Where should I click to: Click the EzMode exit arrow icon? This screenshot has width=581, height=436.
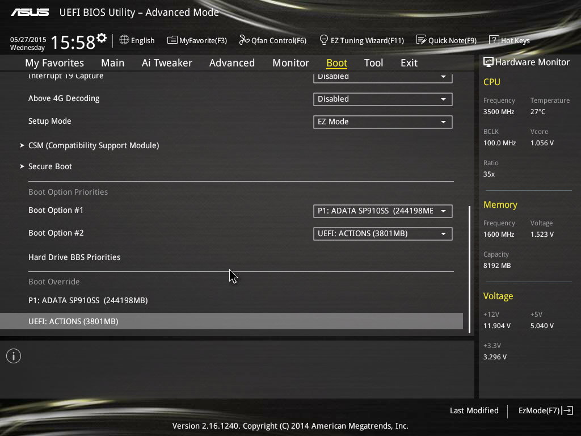pos(567,410)
